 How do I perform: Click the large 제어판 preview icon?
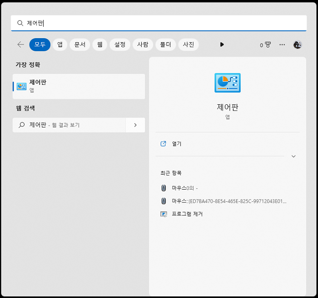point(228,83)
